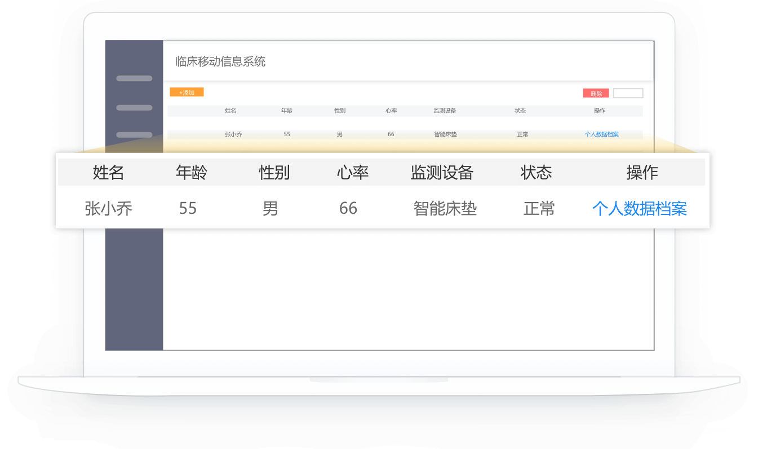The height and width of the screenshot is (449, 758).
Task: Select patient name 张小乔 in the enlarged row
Action: (108, 209)
